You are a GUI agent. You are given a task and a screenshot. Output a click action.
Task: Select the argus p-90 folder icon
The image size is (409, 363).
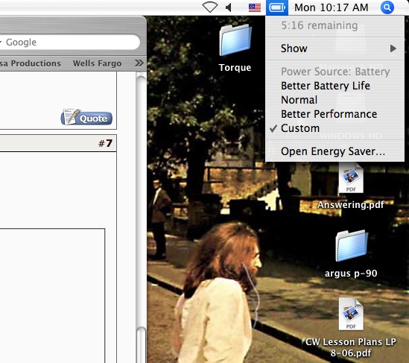coord(352,245)
